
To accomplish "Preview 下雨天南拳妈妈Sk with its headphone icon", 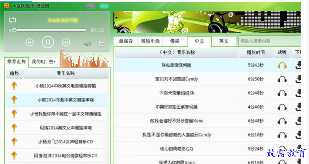I will coord(282,93).
